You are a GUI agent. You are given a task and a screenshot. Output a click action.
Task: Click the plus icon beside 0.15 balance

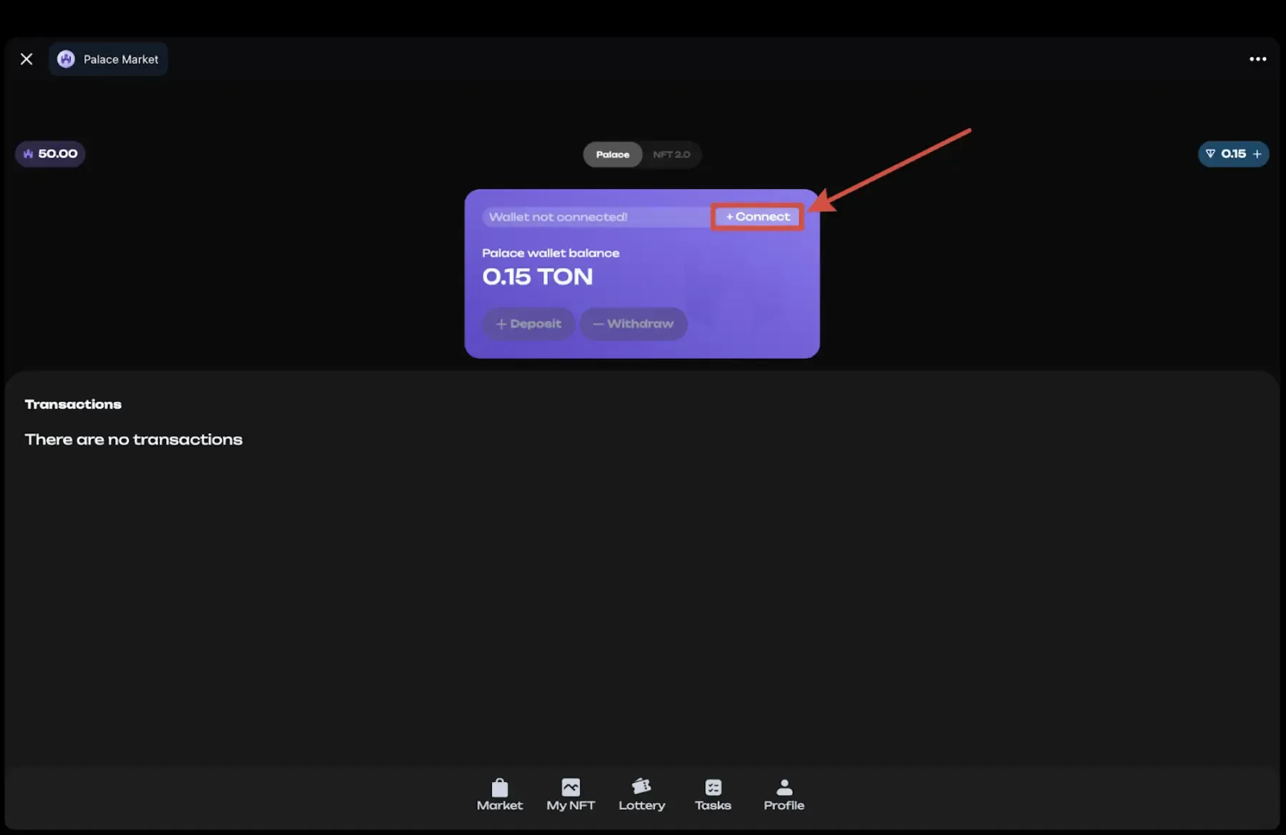(1257, 154)
